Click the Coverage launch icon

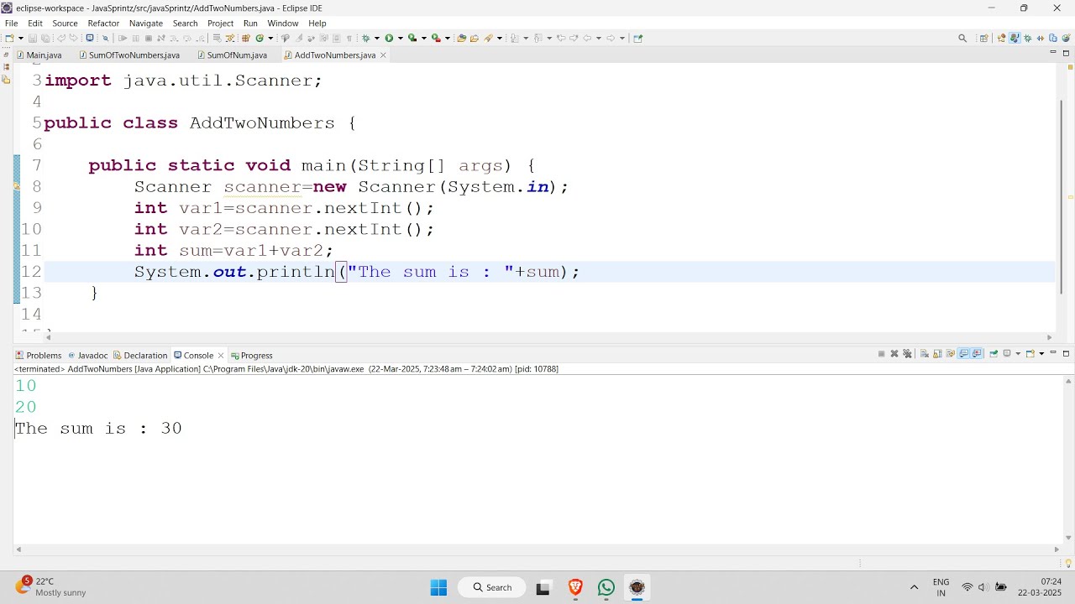[x=412, y=38]
